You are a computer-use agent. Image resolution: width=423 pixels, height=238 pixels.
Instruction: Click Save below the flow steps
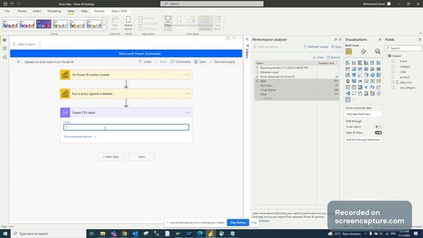pyautogui.click(x=141, y=157)
